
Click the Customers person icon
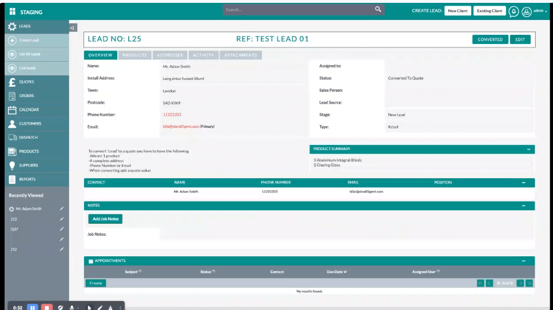pyautogui.click(x=12, y=124)
